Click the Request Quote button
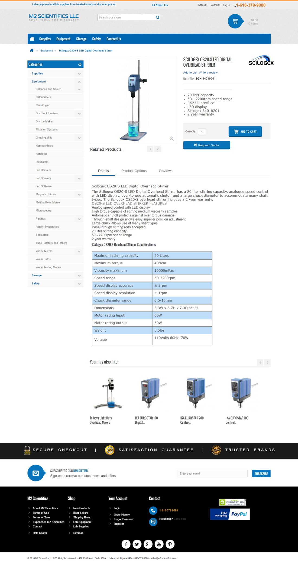The width and height of the screenshot is (298, 564). coord(206,145)
